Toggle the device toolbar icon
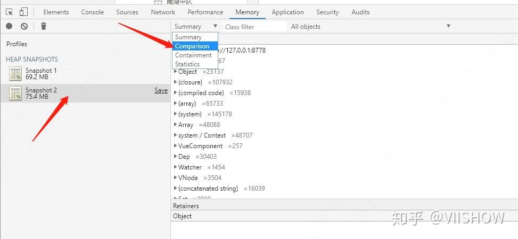The width and height of the screenshot is (518, 239). coord(23,12)
